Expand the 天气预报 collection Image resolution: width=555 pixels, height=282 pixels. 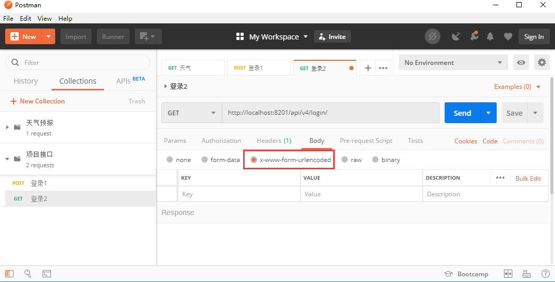click(x=7, y=127)
